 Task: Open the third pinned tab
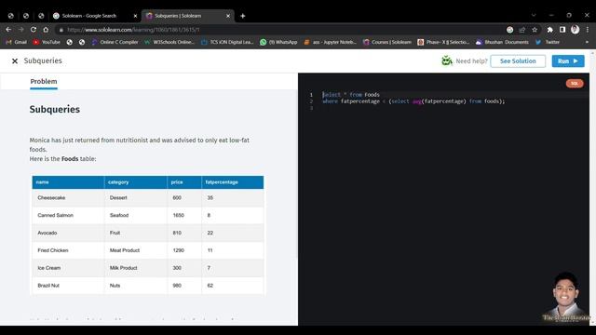pos(41,16)
